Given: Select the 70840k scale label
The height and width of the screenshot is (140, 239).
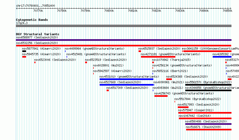Looking at the screenshot, I should point(204,11).
